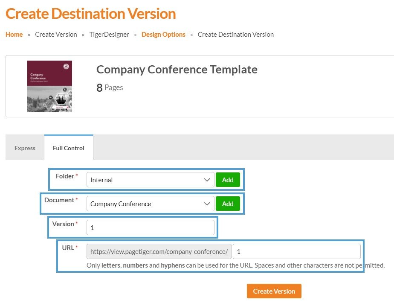Go to Design Options breadcrumb link
Screen dimensions: 394x306
pyautogui.click(x=163, y=35)
